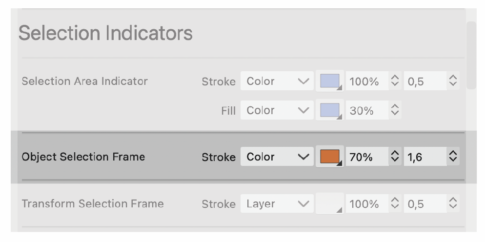Click Transform Selection Frame opacity 100% field
Viewport: 485px width, 242px height.
(366, 204)
